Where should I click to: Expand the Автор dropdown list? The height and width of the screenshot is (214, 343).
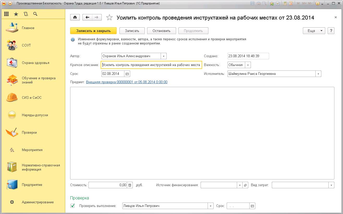pos(164,56)
